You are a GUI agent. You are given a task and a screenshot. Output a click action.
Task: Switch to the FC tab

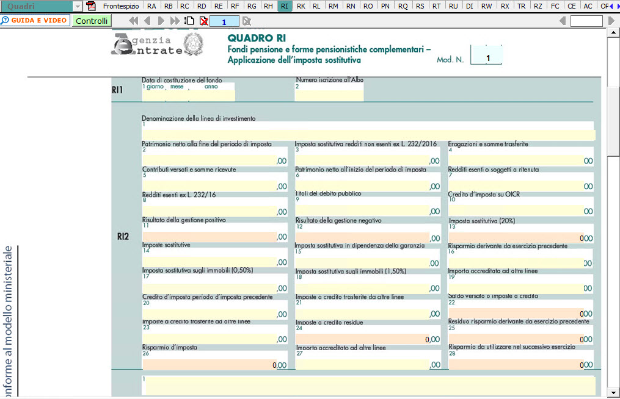(x=555, y=6)
